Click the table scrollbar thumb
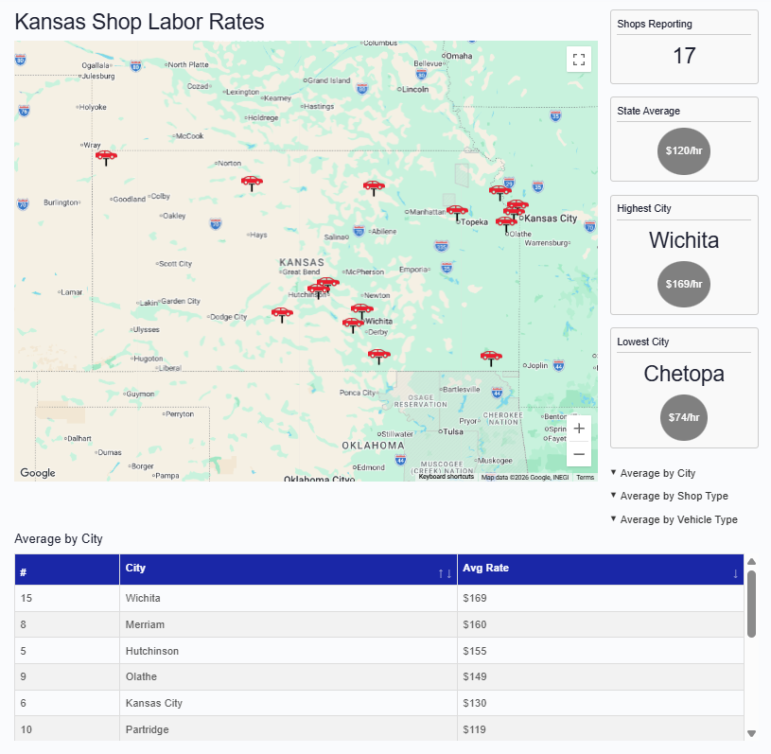The image size is (771, 754). tap(751, 604)
